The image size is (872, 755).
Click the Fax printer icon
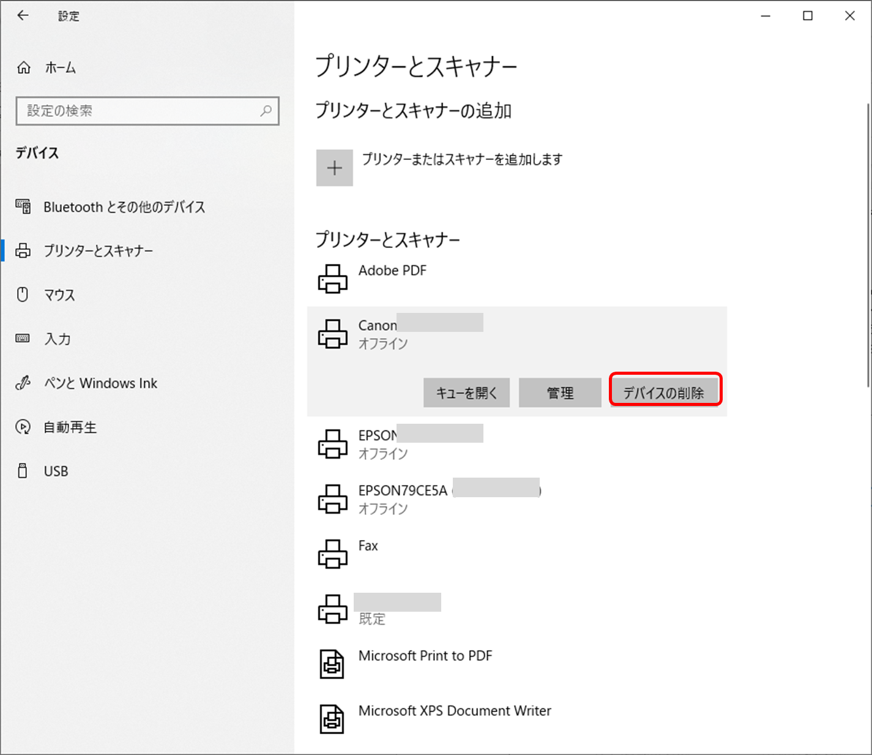tap(333, 554)
